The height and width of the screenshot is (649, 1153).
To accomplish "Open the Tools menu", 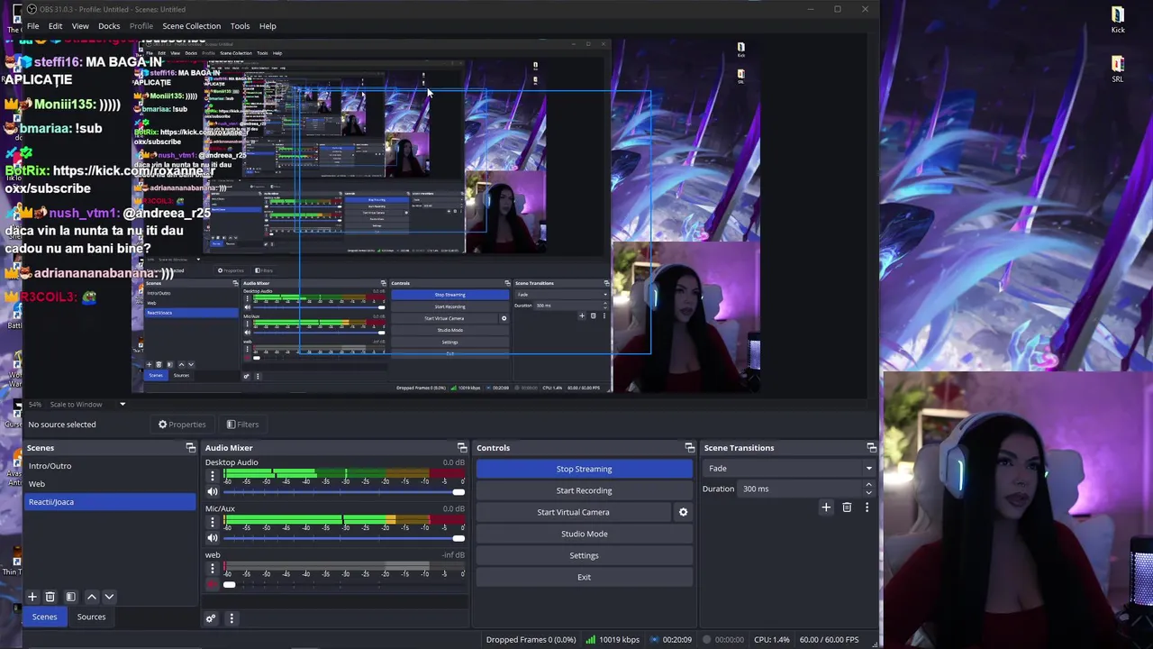I will click(x=240, y=26).
